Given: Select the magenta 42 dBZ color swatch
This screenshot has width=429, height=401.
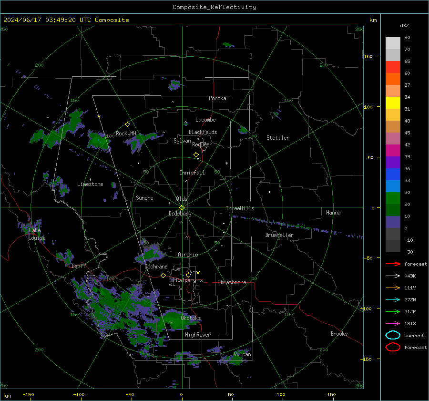Looking at the screenshot, I should pyautogui.click(x=393, y=150).
